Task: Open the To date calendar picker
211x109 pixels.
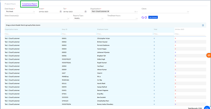Action: coord(85,11)
